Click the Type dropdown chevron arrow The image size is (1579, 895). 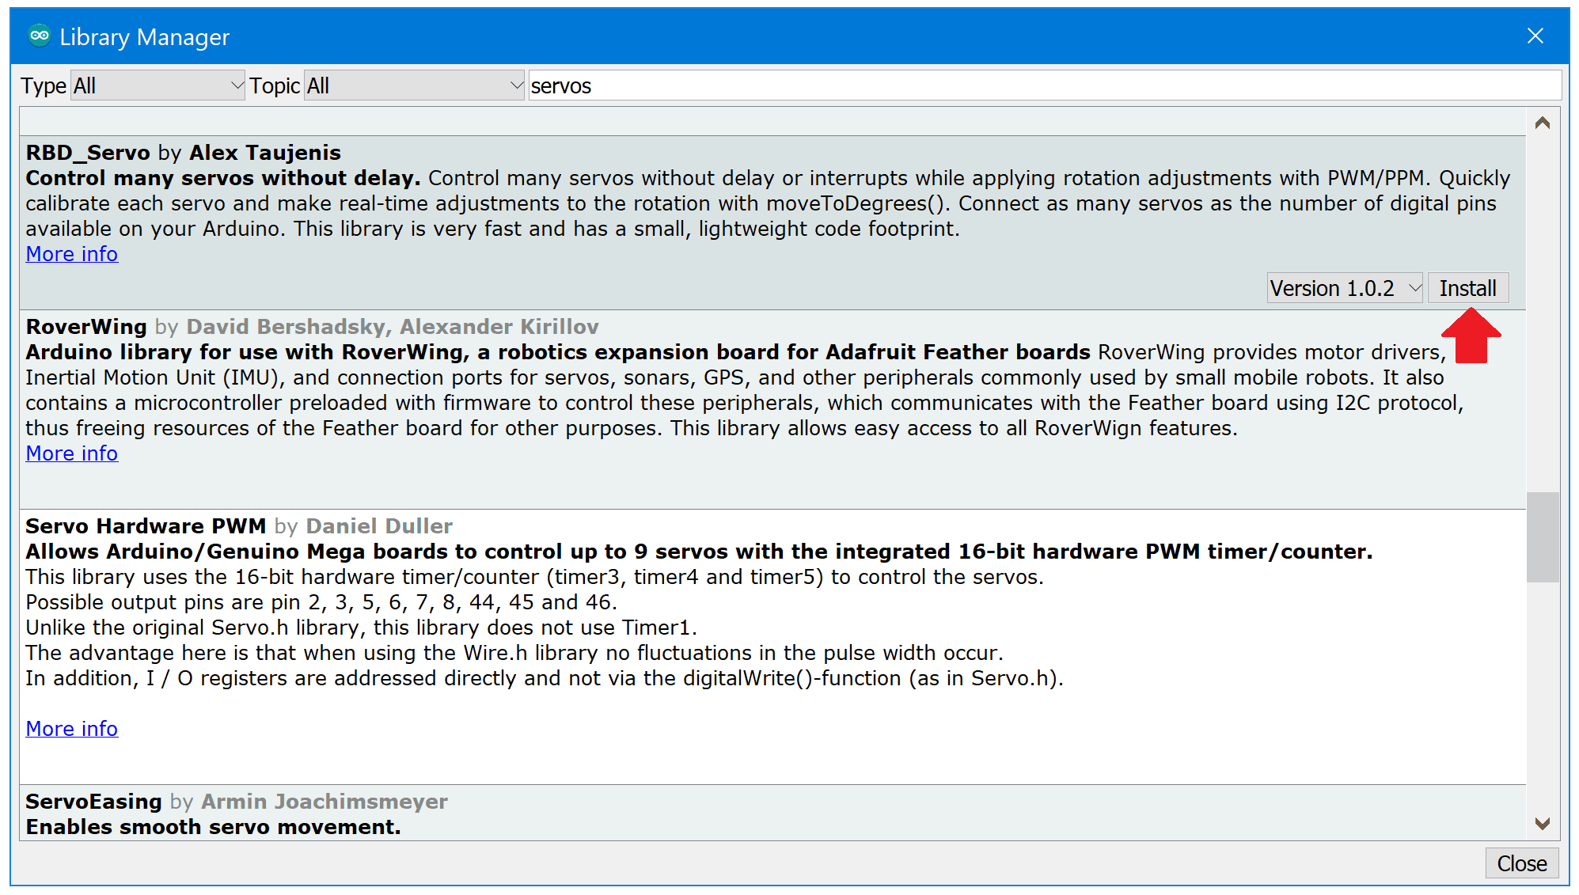point(237,85)
